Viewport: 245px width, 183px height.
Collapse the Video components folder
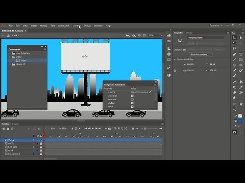(9, 57)
